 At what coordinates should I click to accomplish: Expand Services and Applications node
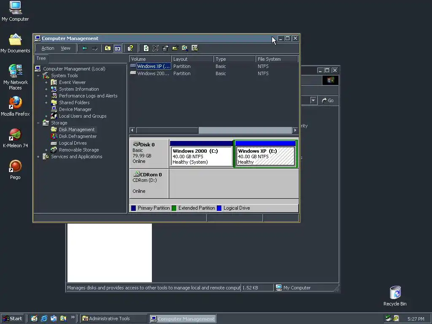pyautogui.click(x=38, y=157)
